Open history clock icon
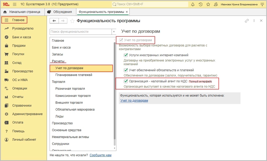This screenshot has width=267, height=161. [x=200, y=4]
